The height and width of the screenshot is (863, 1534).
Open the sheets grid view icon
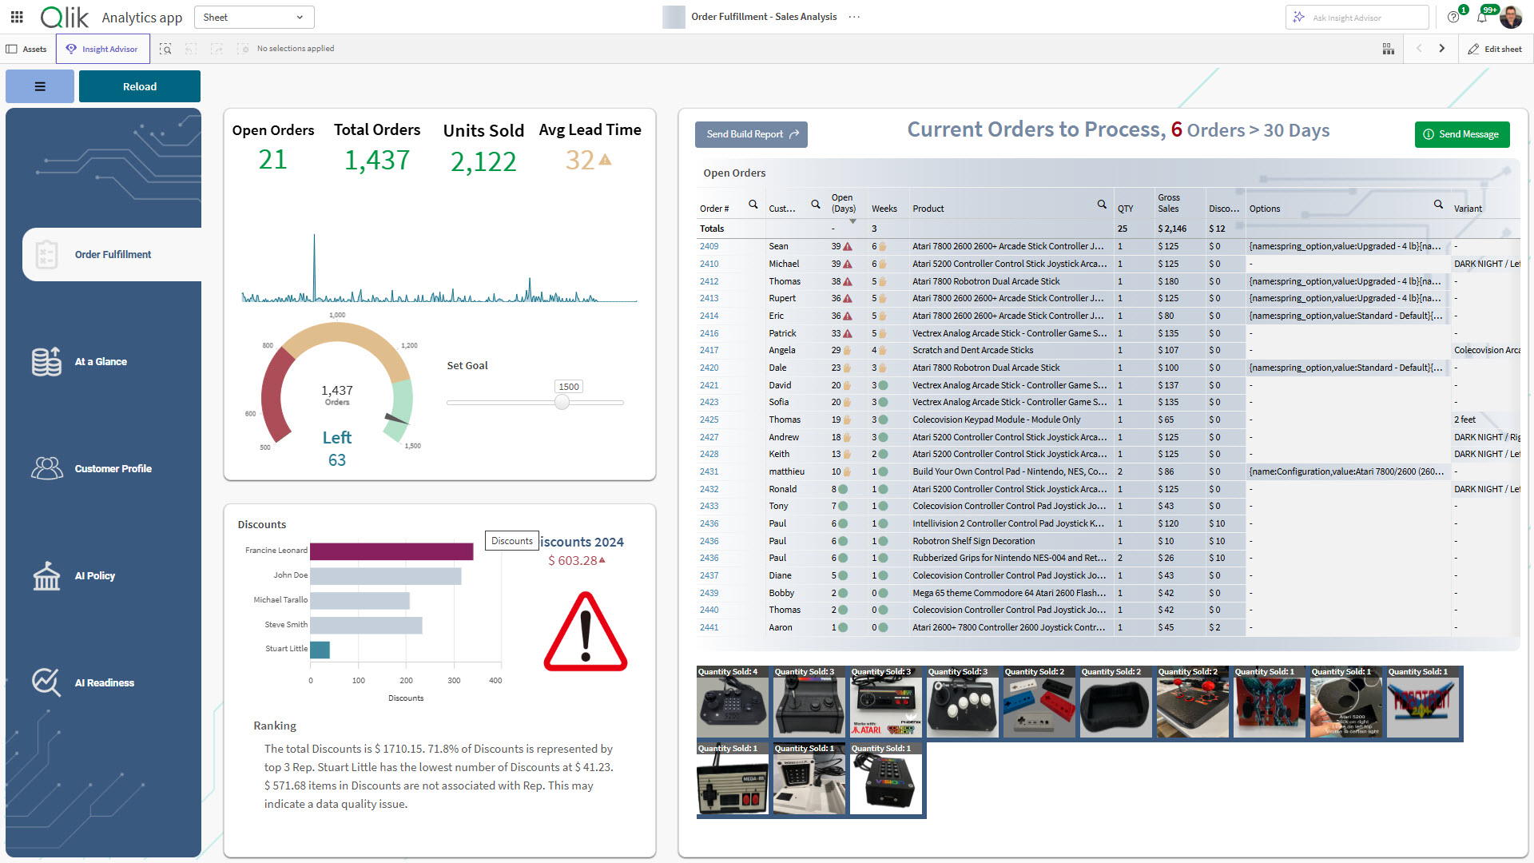tap(1389, 49)
